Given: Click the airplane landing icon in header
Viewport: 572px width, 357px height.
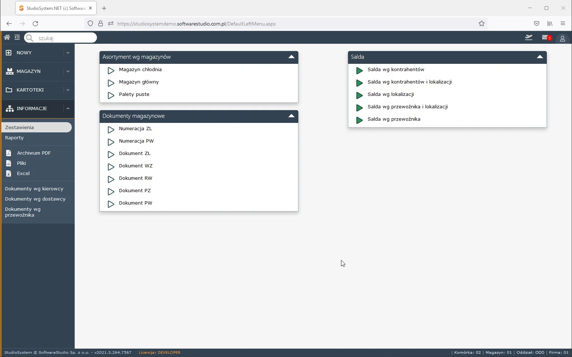Looking at the screenshot, I should [x=528, y=38].
